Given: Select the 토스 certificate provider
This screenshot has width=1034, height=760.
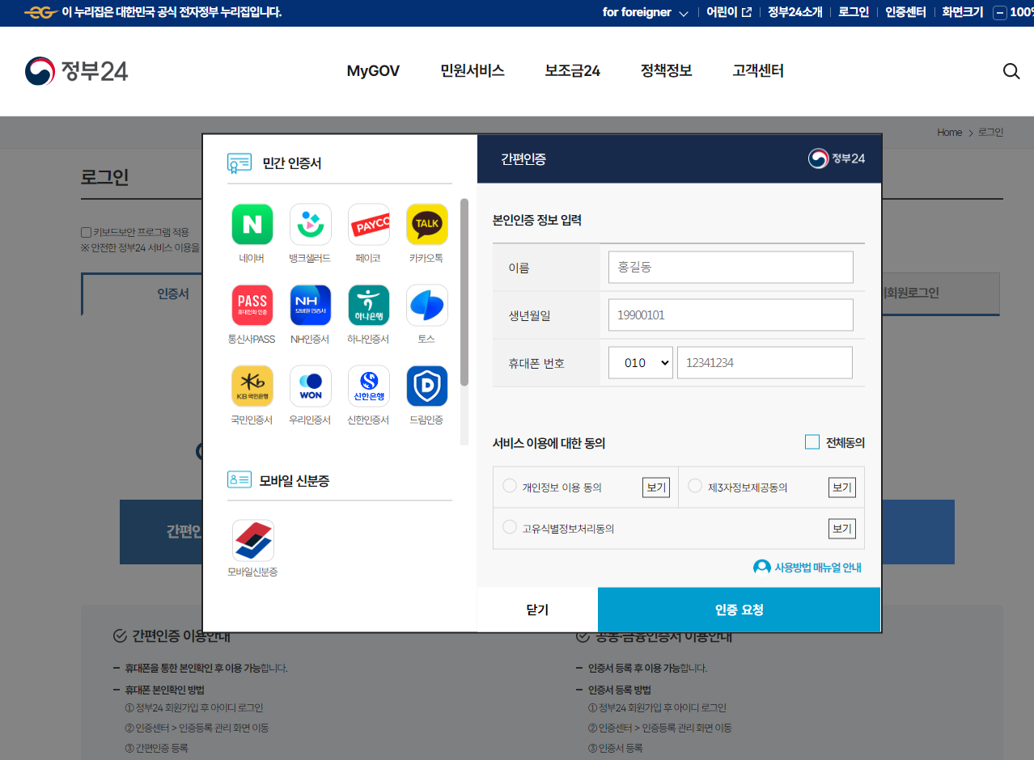Looking at the screenshot, I should (426, 305).
